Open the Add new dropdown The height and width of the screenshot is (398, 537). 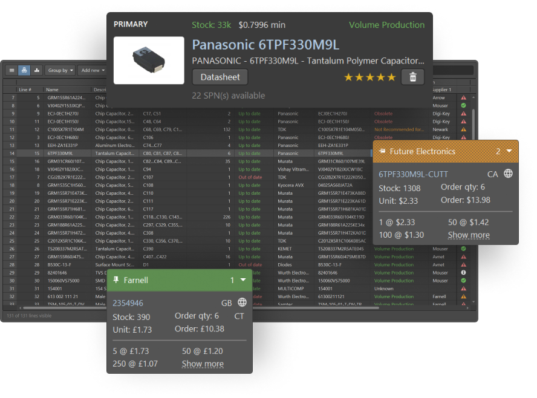[x=93, y=70]
